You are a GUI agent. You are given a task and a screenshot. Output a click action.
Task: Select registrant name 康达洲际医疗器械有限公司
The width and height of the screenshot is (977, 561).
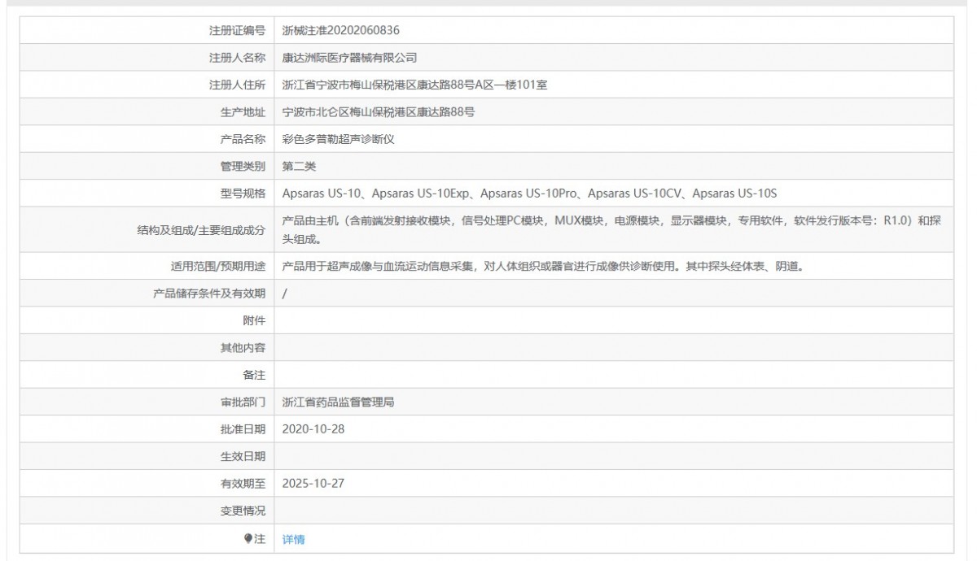pyautogui.click(x=349, y=58)
